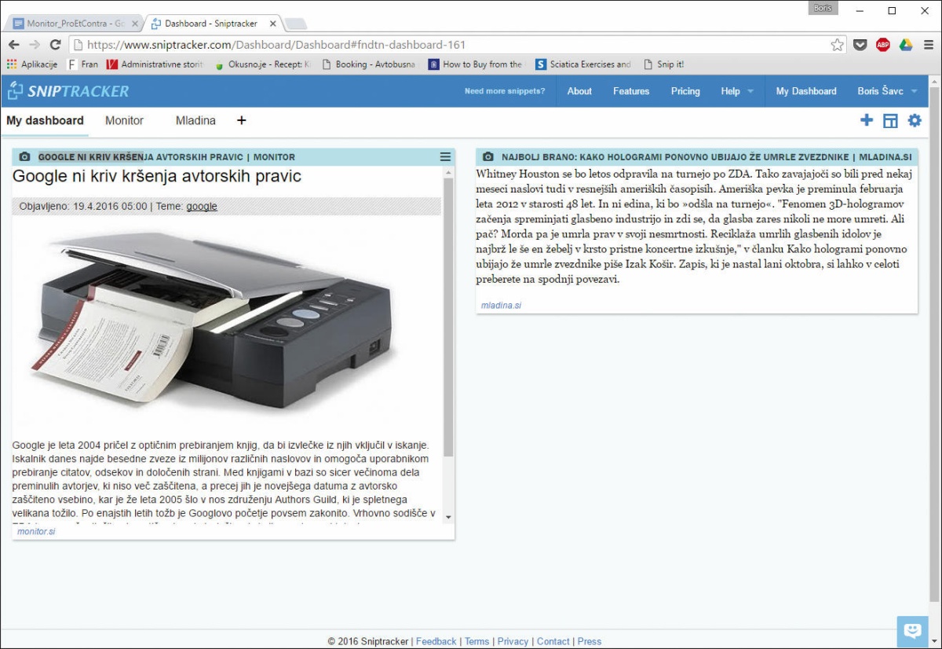Open the Fran bookmark
Image resolution: width=942 pixels, height=649 pixels.
coord(82,64)
